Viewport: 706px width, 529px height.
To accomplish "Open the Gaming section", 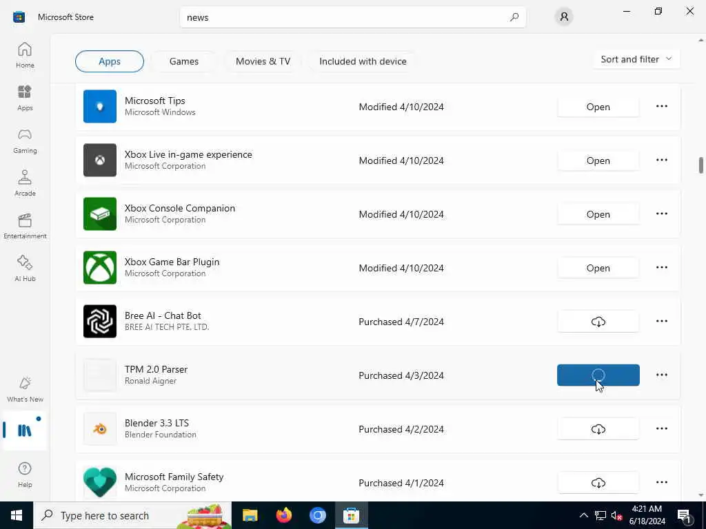I will pyautogui.click(x=25, y=141).
